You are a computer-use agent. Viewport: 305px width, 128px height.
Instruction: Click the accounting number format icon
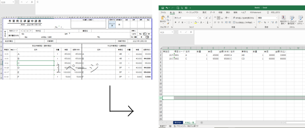(260, 22)
